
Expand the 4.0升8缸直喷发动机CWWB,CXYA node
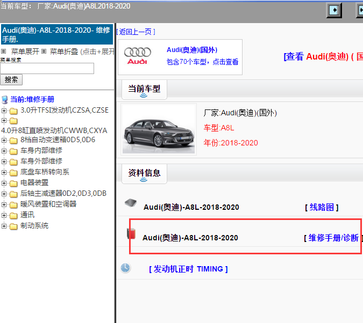coord(4,120)
